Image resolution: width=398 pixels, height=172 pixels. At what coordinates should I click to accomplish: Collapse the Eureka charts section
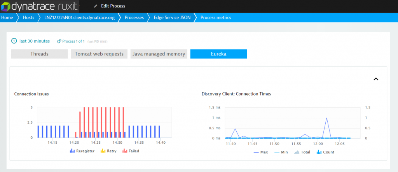(x=376, y=79)
